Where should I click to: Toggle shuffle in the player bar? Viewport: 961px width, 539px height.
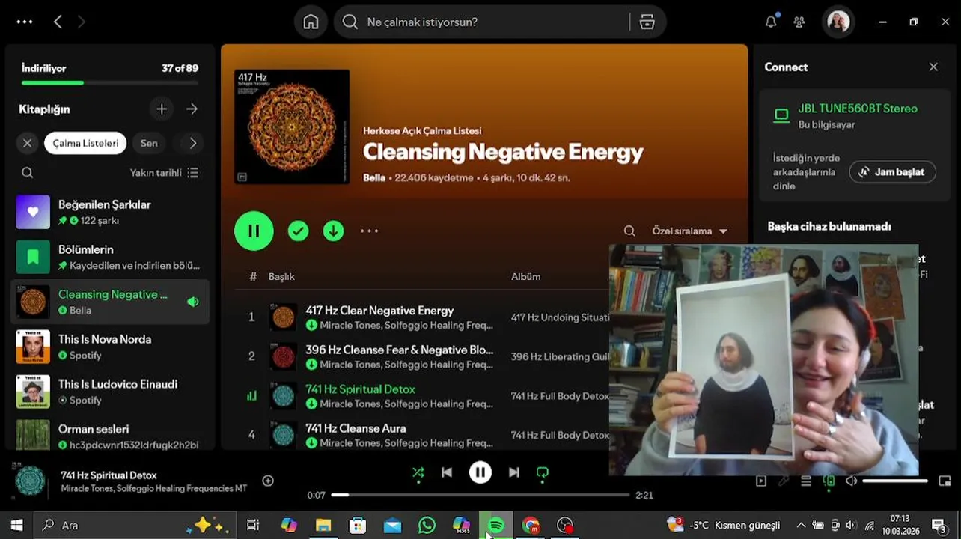418,472
